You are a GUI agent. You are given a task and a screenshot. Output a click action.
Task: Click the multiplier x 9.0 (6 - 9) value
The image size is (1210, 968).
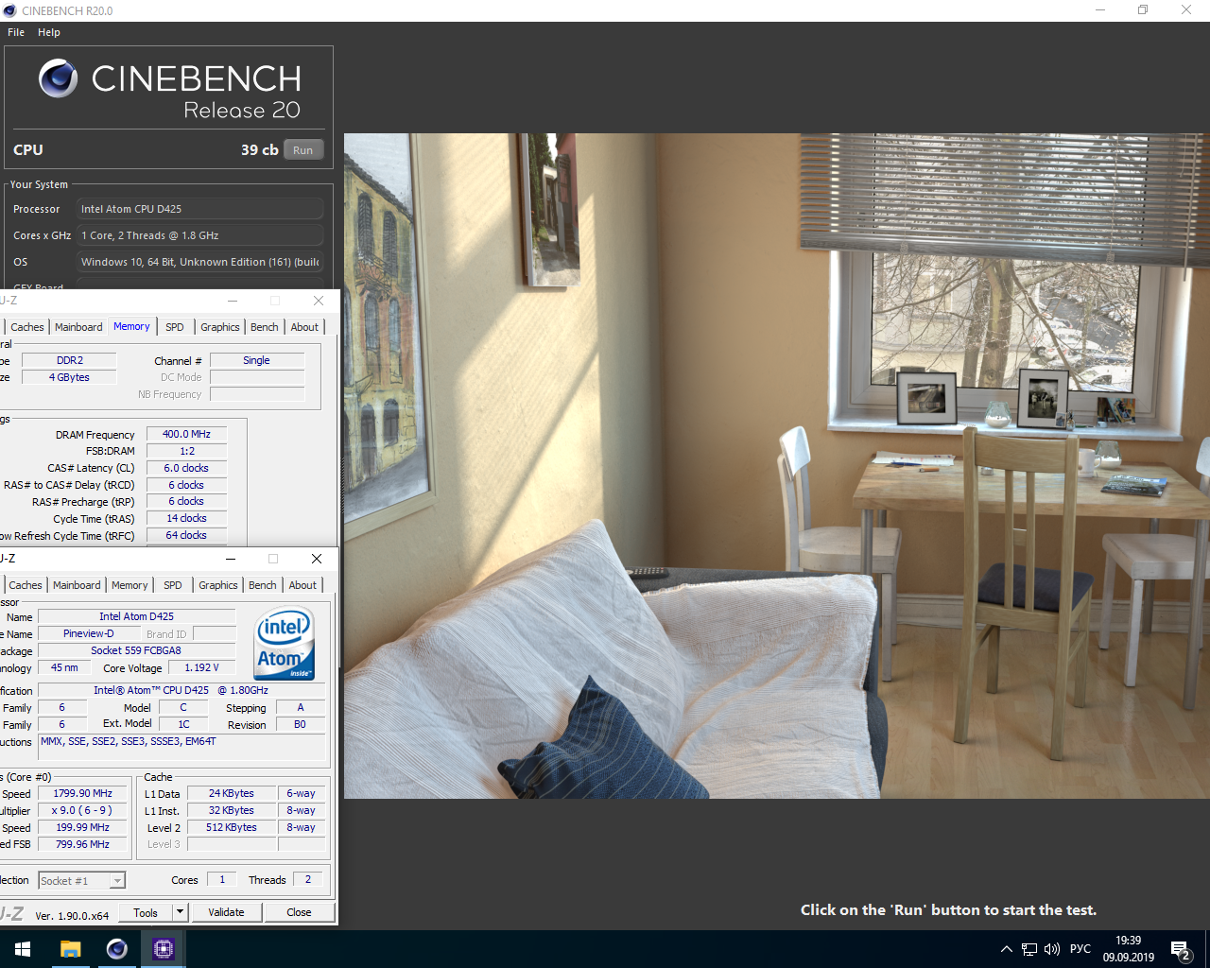point(82,810)
